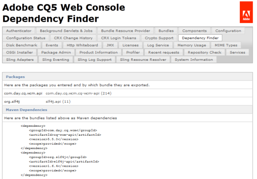Viewport: 257px width, 179px height.
Task: Click the com.day.cq.wcm.api package name
Action: pyautogui.click(x=23, y=93)
